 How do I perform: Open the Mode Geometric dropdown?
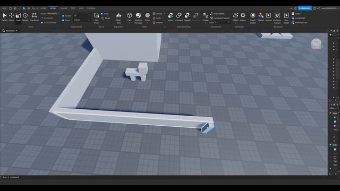tap(53, 13)
